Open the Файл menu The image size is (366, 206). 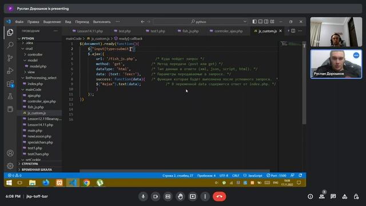point(19,22)
